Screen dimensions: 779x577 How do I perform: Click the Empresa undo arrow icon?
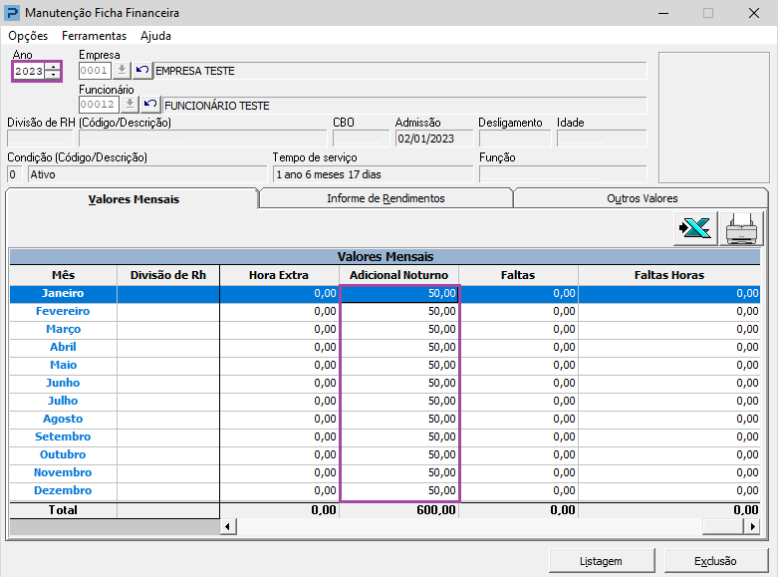(x=142, y=71)
